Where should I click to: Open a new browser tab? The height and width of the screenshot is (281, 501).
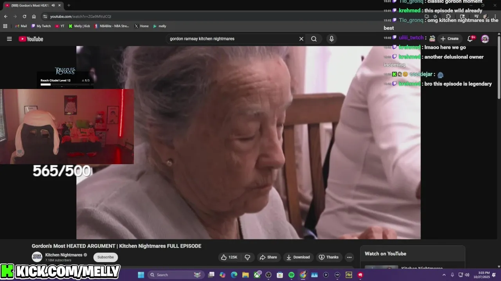pos(69,5)
